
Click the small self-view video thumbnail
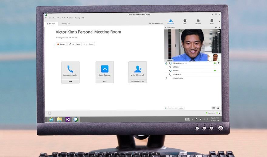[x=215, y=57]
